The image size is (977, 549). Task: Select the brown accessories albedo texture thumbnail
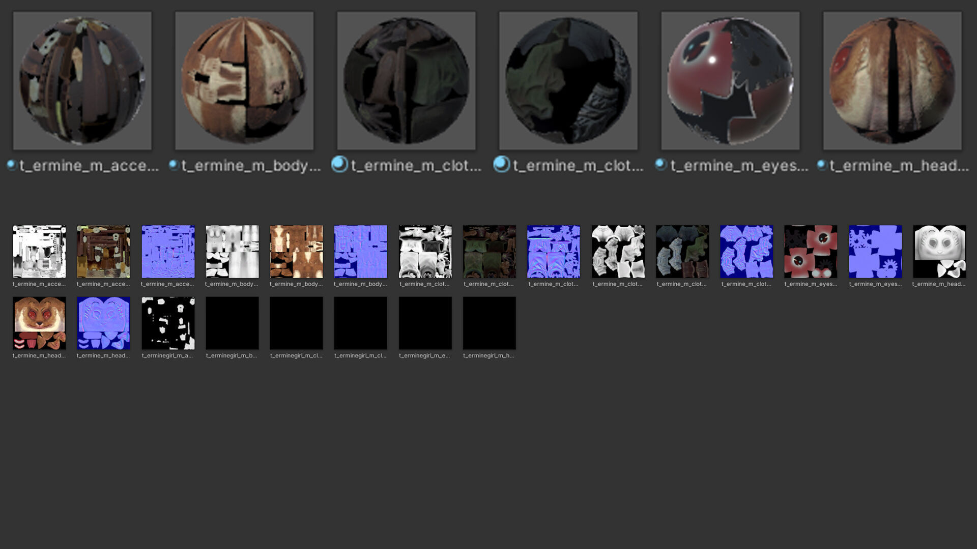point(103,252)
